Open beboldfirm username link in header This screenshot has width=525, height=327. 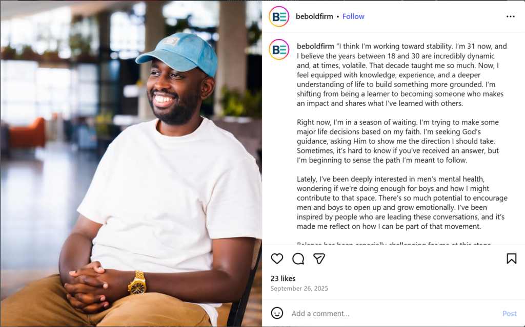pyautogui.click(x=314, y=16)
